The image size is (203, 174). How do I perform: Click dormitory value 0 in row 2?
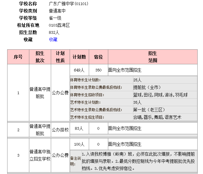click(x=98, y=128)
